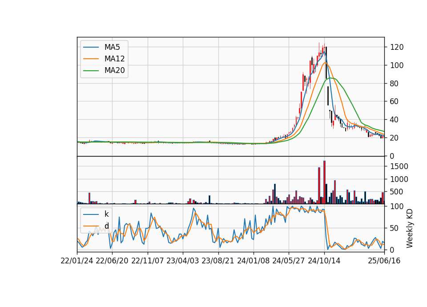
Task: Click the 24/01/08 date tick label
Action: (254, 261)
